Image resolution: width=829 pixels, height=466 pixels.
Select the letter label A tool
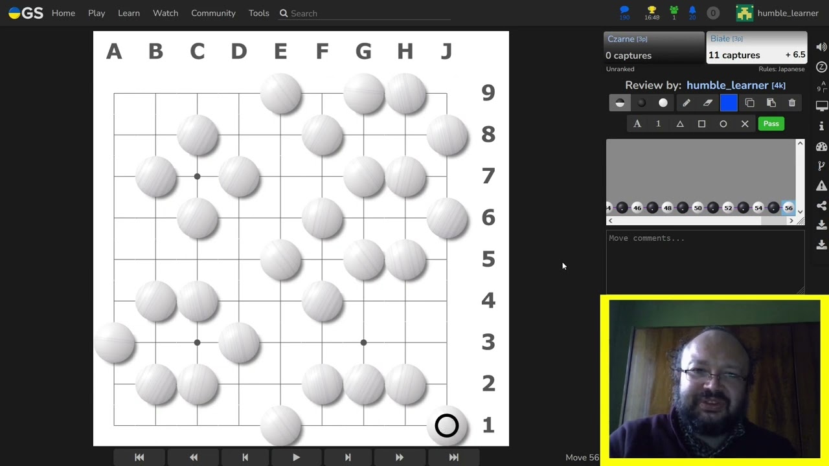click(637, 124)
